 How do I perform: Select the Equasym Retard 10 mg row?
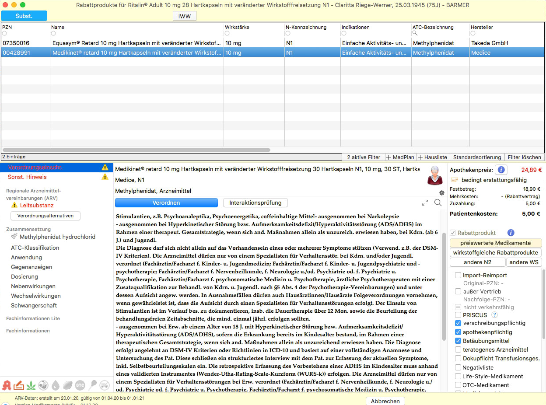(273, 43)
